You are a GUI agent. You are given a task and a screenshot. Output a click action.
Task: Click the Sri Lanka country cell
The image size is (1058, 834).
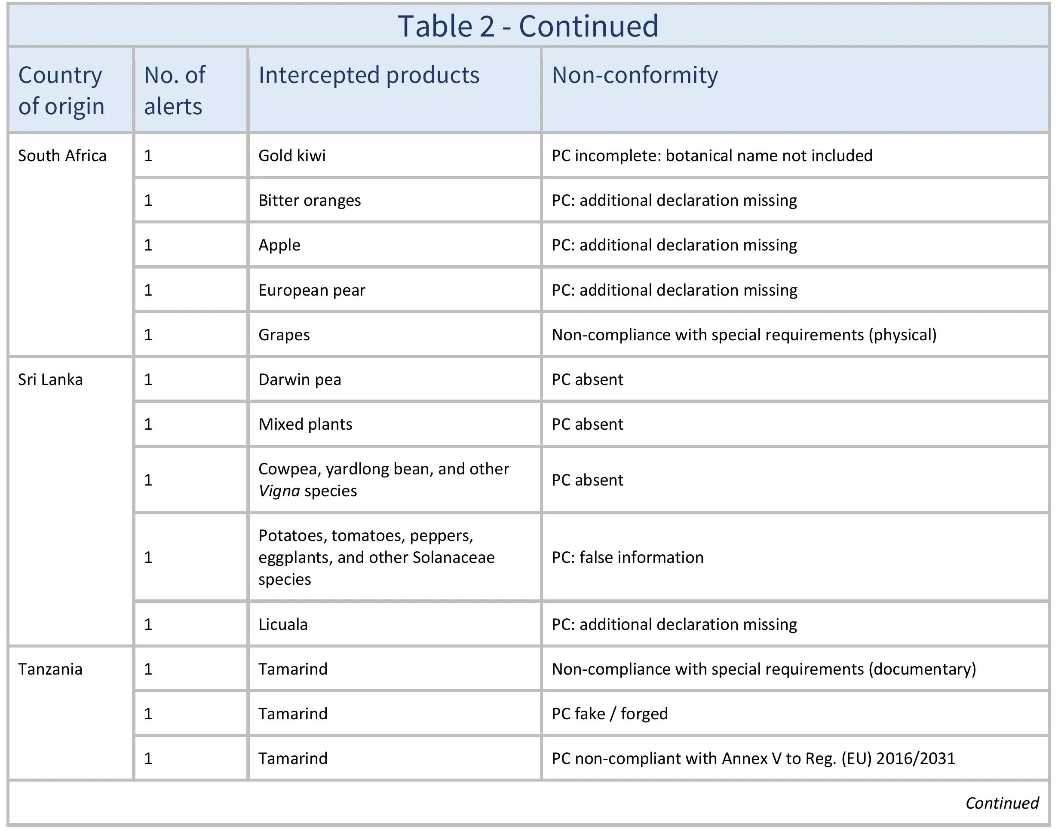(50, 379)
